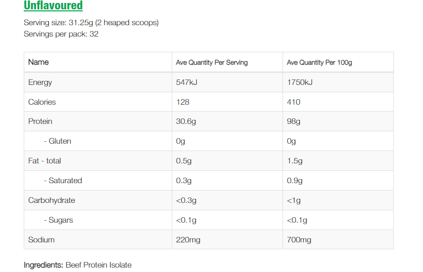Viewport: 423px width, 272px height.
Task: Click the Energy row label
Action: tap(40, 82)
